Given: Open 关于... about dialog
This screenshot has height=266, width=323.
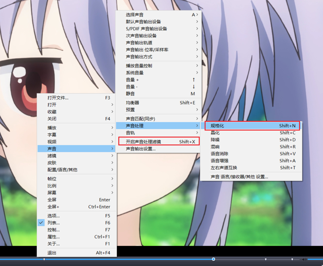Looking at the screenshot, I should tap(77, 244).
